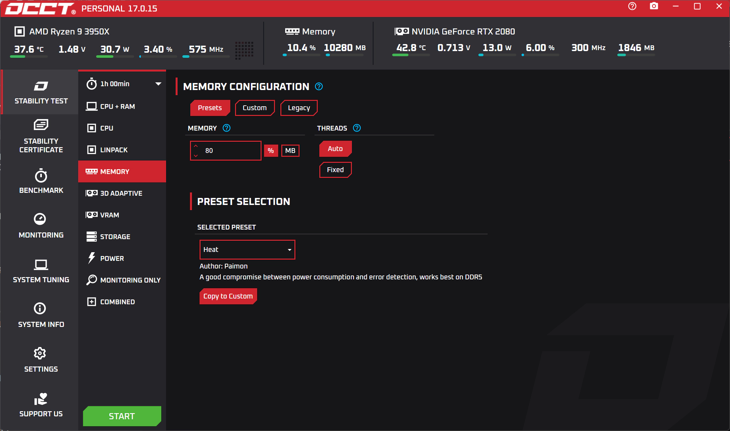Image resolution: width=730 pixels, height=431 pixels.
Task: Open the System Tuning section
Action: [x=41, y=270]
